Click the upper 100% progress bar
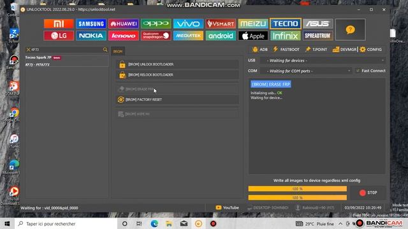Screen dimensions: 408x229 298,189
